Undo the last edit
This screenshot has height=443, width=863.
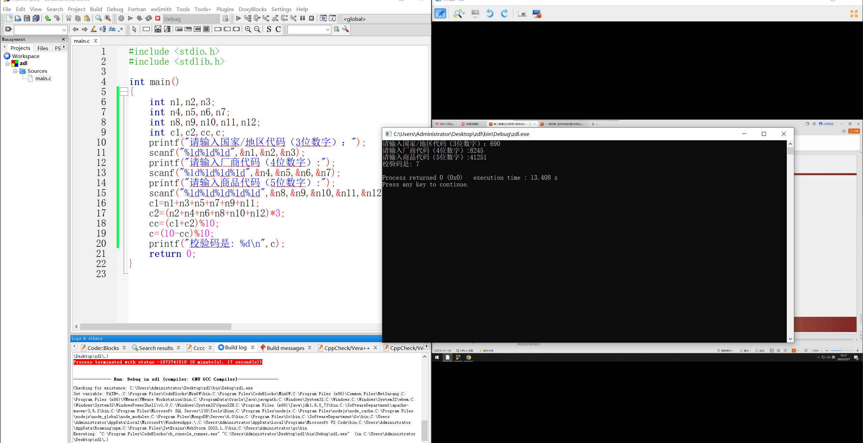[48, 19]
